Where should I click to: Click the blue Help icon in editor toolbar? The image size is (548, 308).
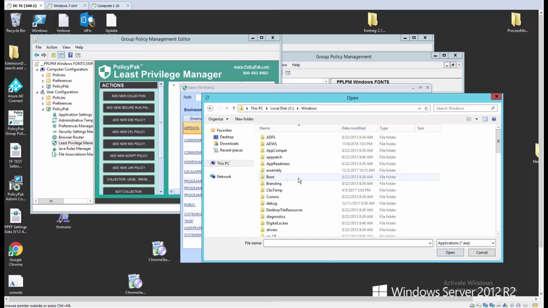70,55
